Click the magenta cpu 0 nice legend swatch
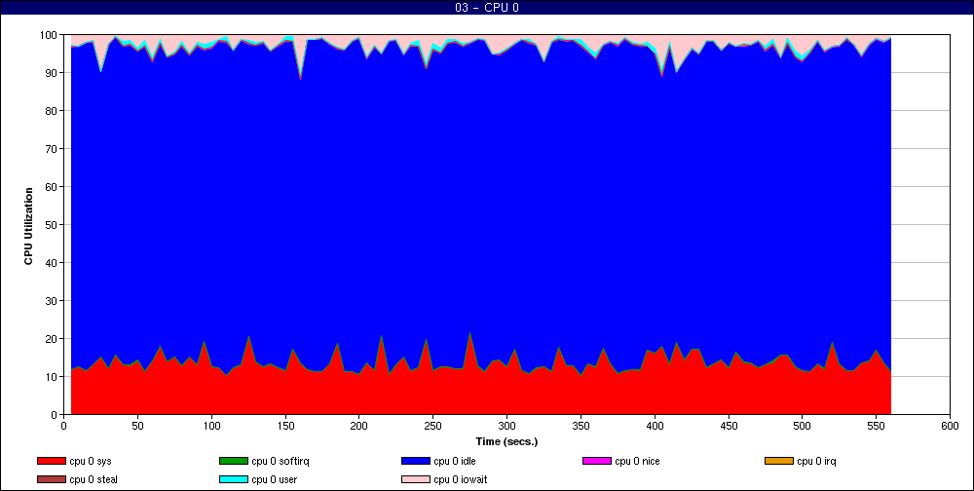The image size is (974, 491). 597,461
